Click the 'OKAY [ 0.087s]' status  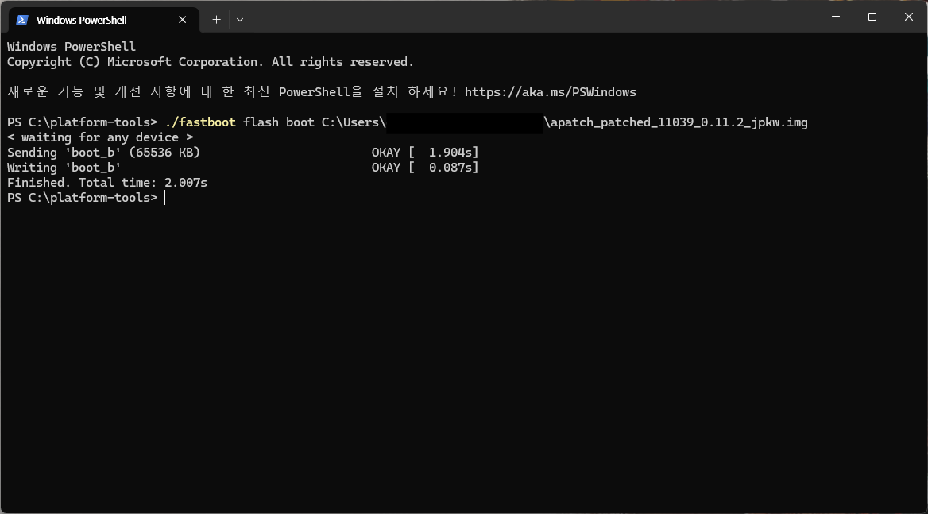click(x=425, y=168)
